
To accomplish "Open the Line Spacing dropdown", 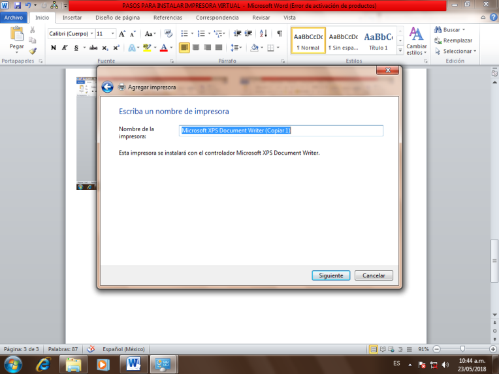I will (236, 48).
